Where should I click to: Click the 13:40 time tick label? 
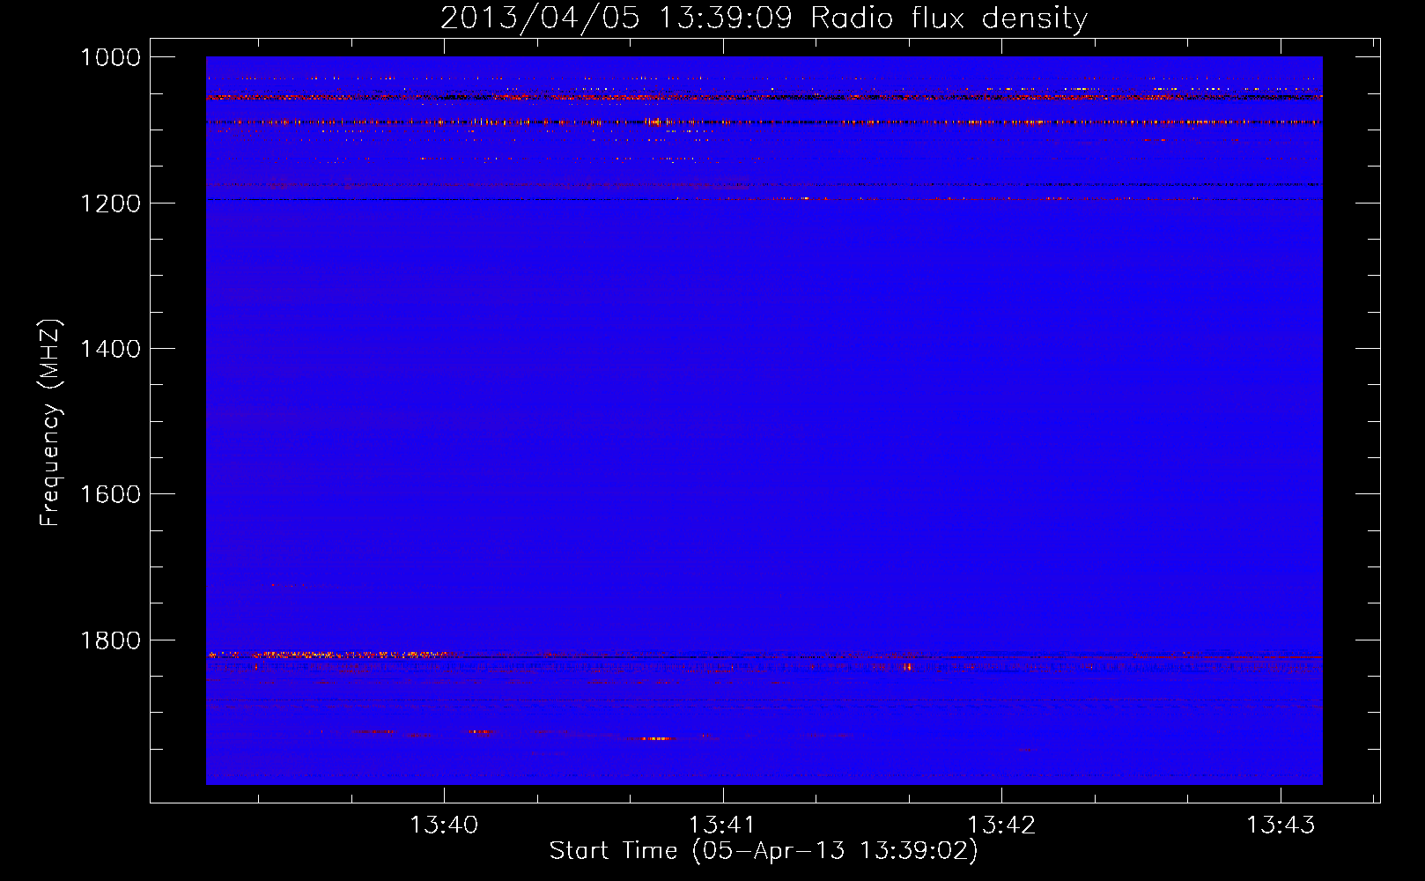coord(444,825)
